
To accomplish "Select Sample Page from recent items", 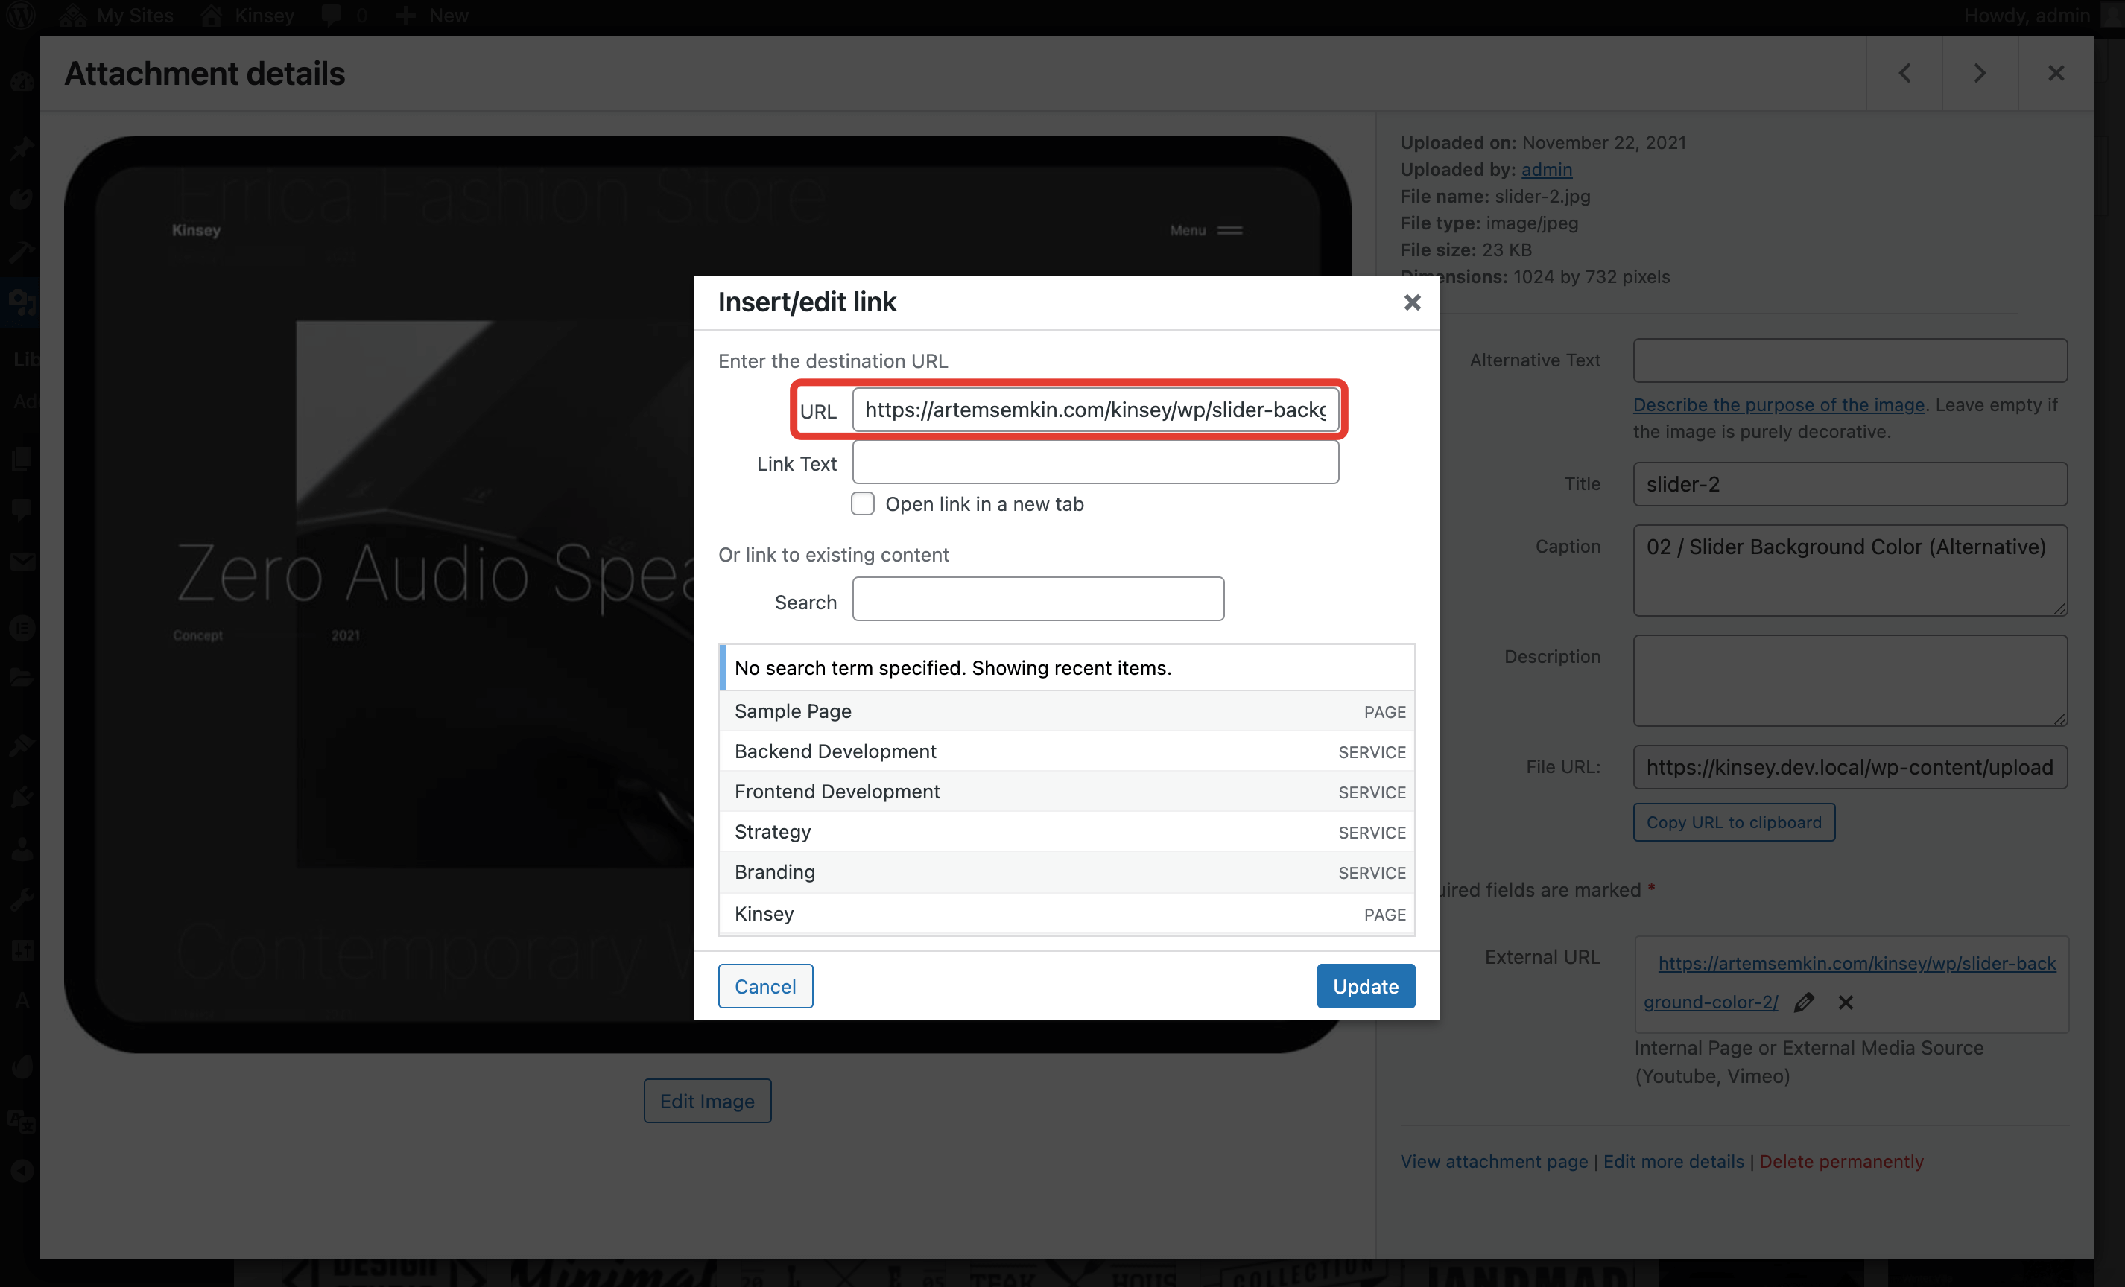I will 793,711.
